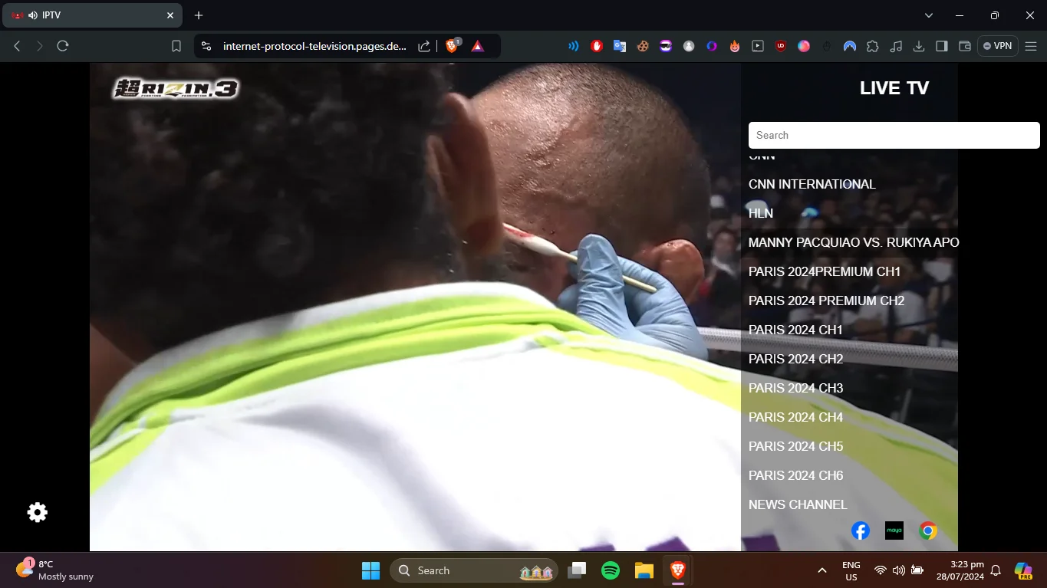Click the flame extension icon
The image size is (1047, 588).
click(x=735, y=46)
